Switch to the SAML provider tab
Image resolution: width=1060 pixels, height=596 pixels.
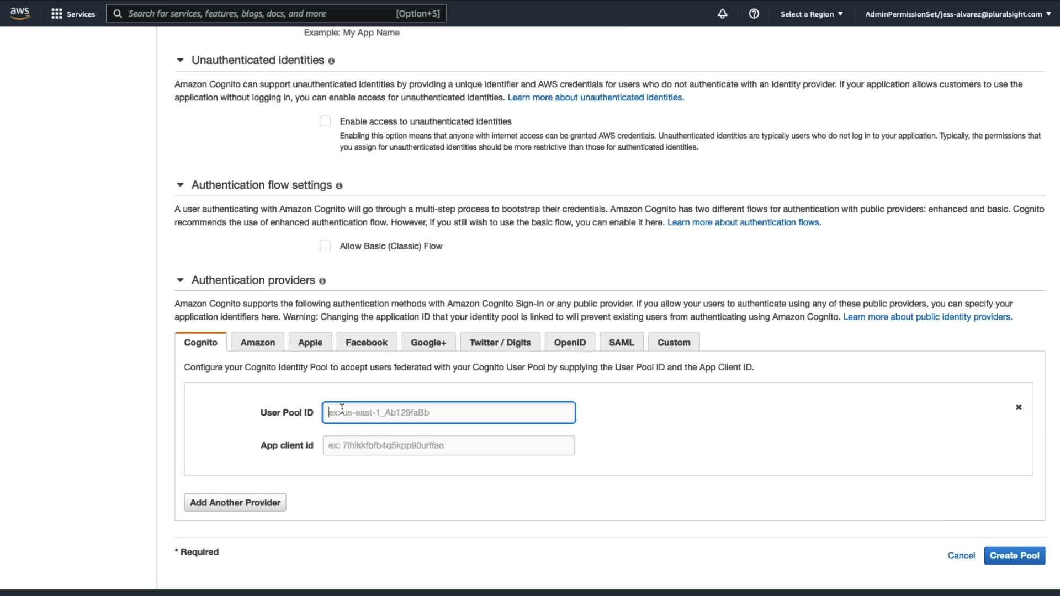pos(621,343)
